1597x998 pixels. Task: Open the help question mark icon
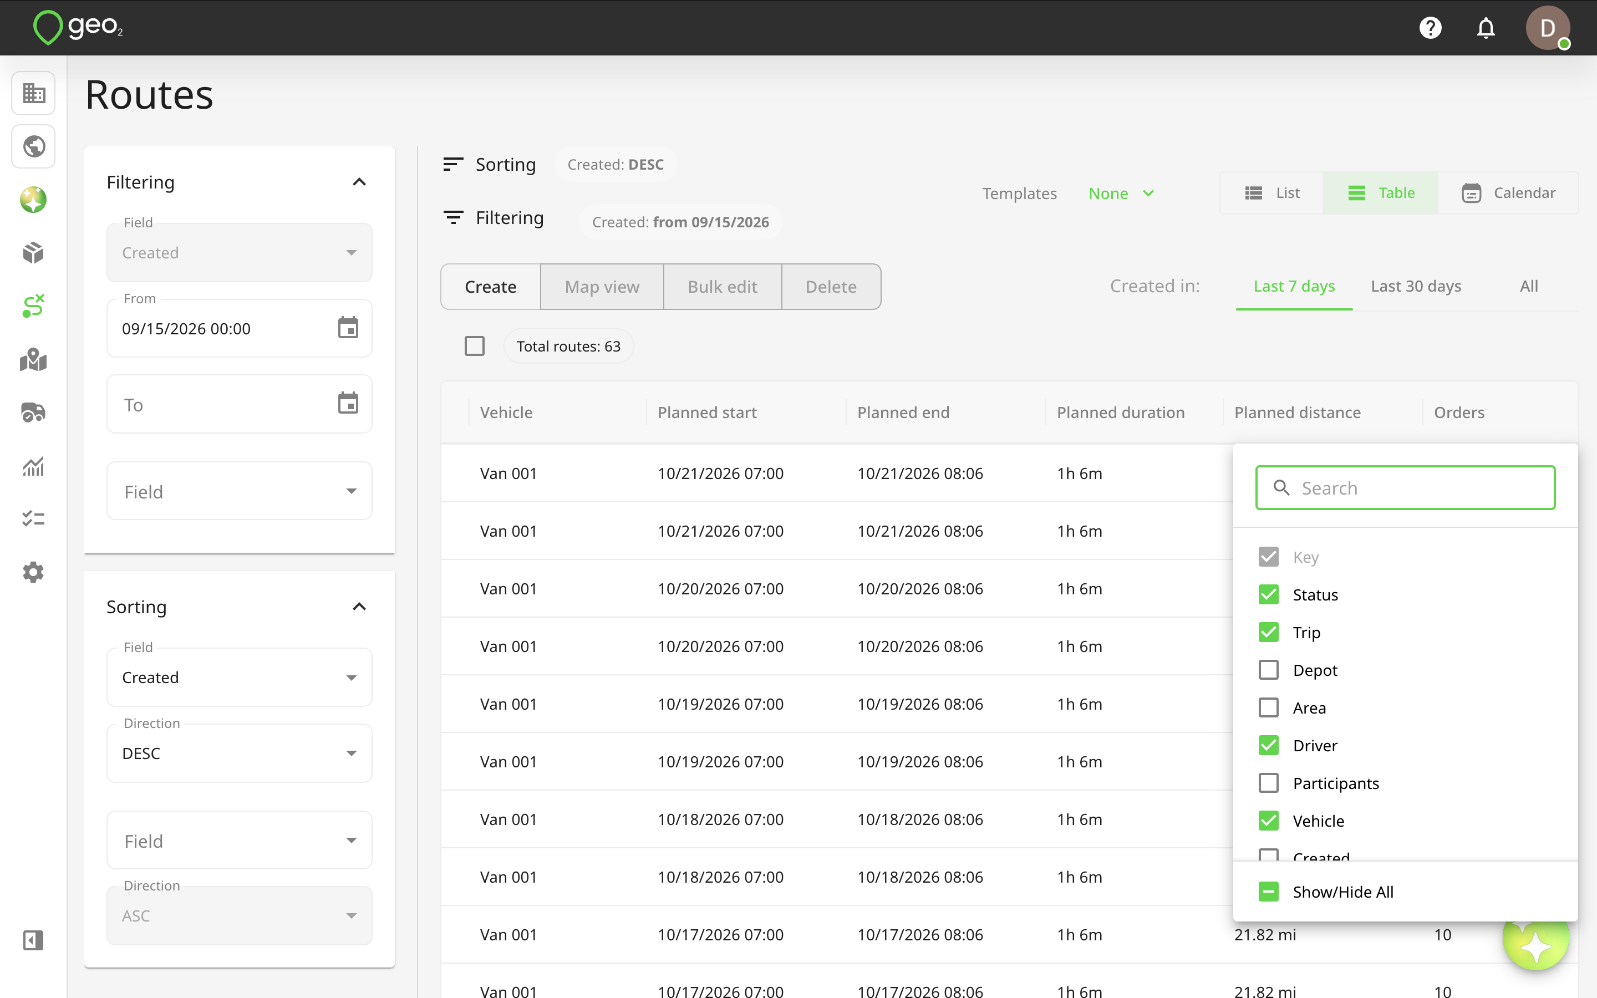click(1430, 28)
